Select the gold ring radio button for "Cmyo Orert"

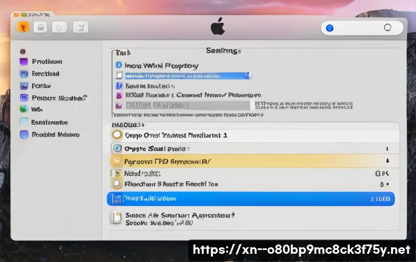(117, 135)
